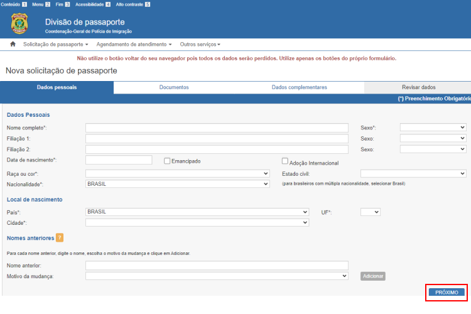Click the home icon in navigation bar
471x314 pixels.
point(13,45)
